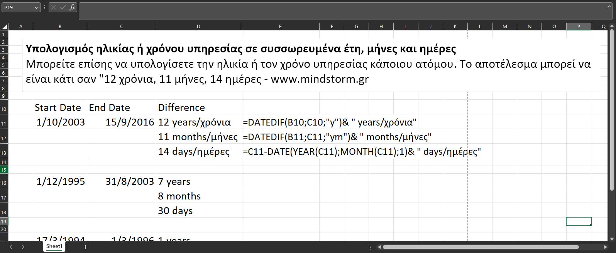Select the cell containing 15/9/2016
616x253 pixels.
122,122
